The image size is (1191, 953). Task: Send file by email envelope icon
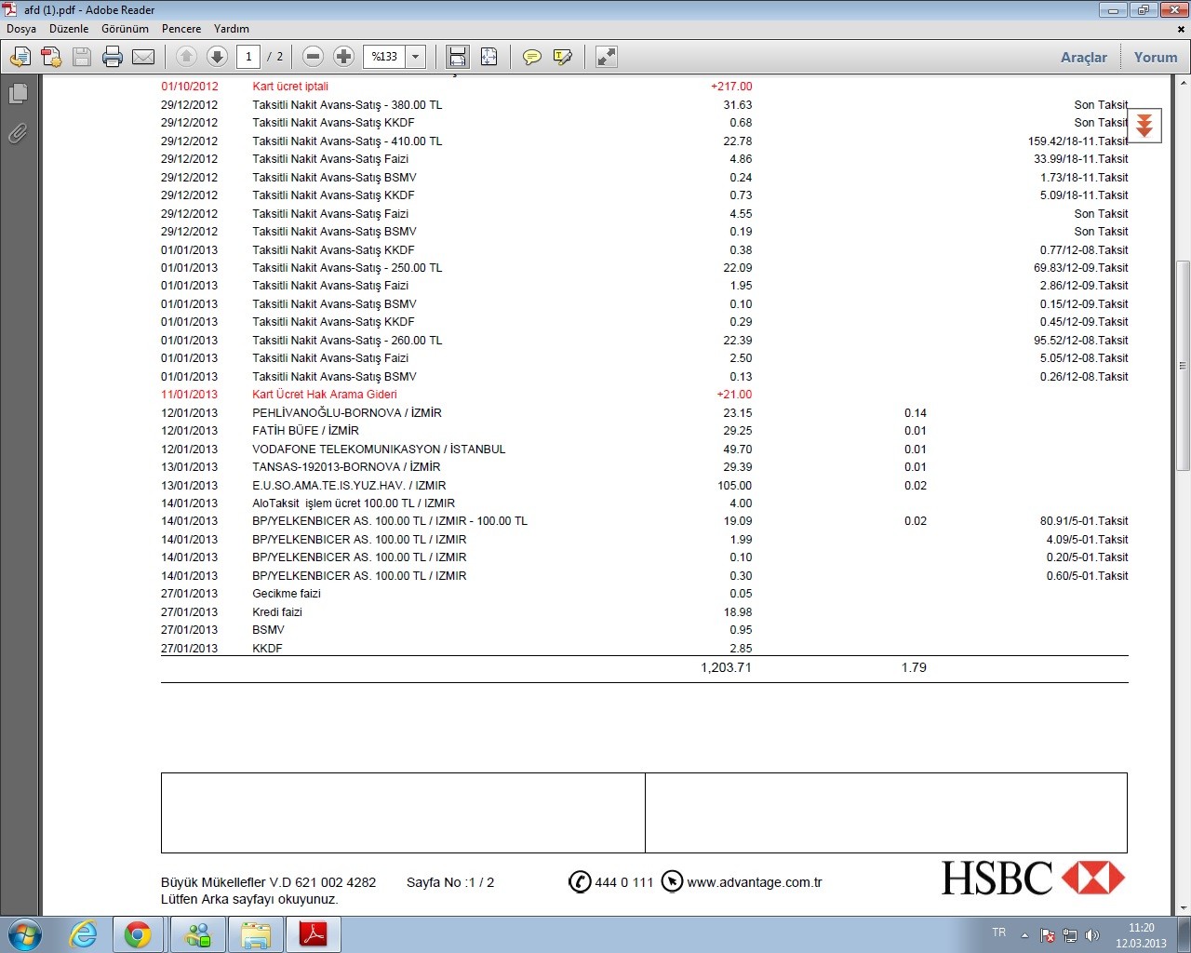[x=143, y=58]
